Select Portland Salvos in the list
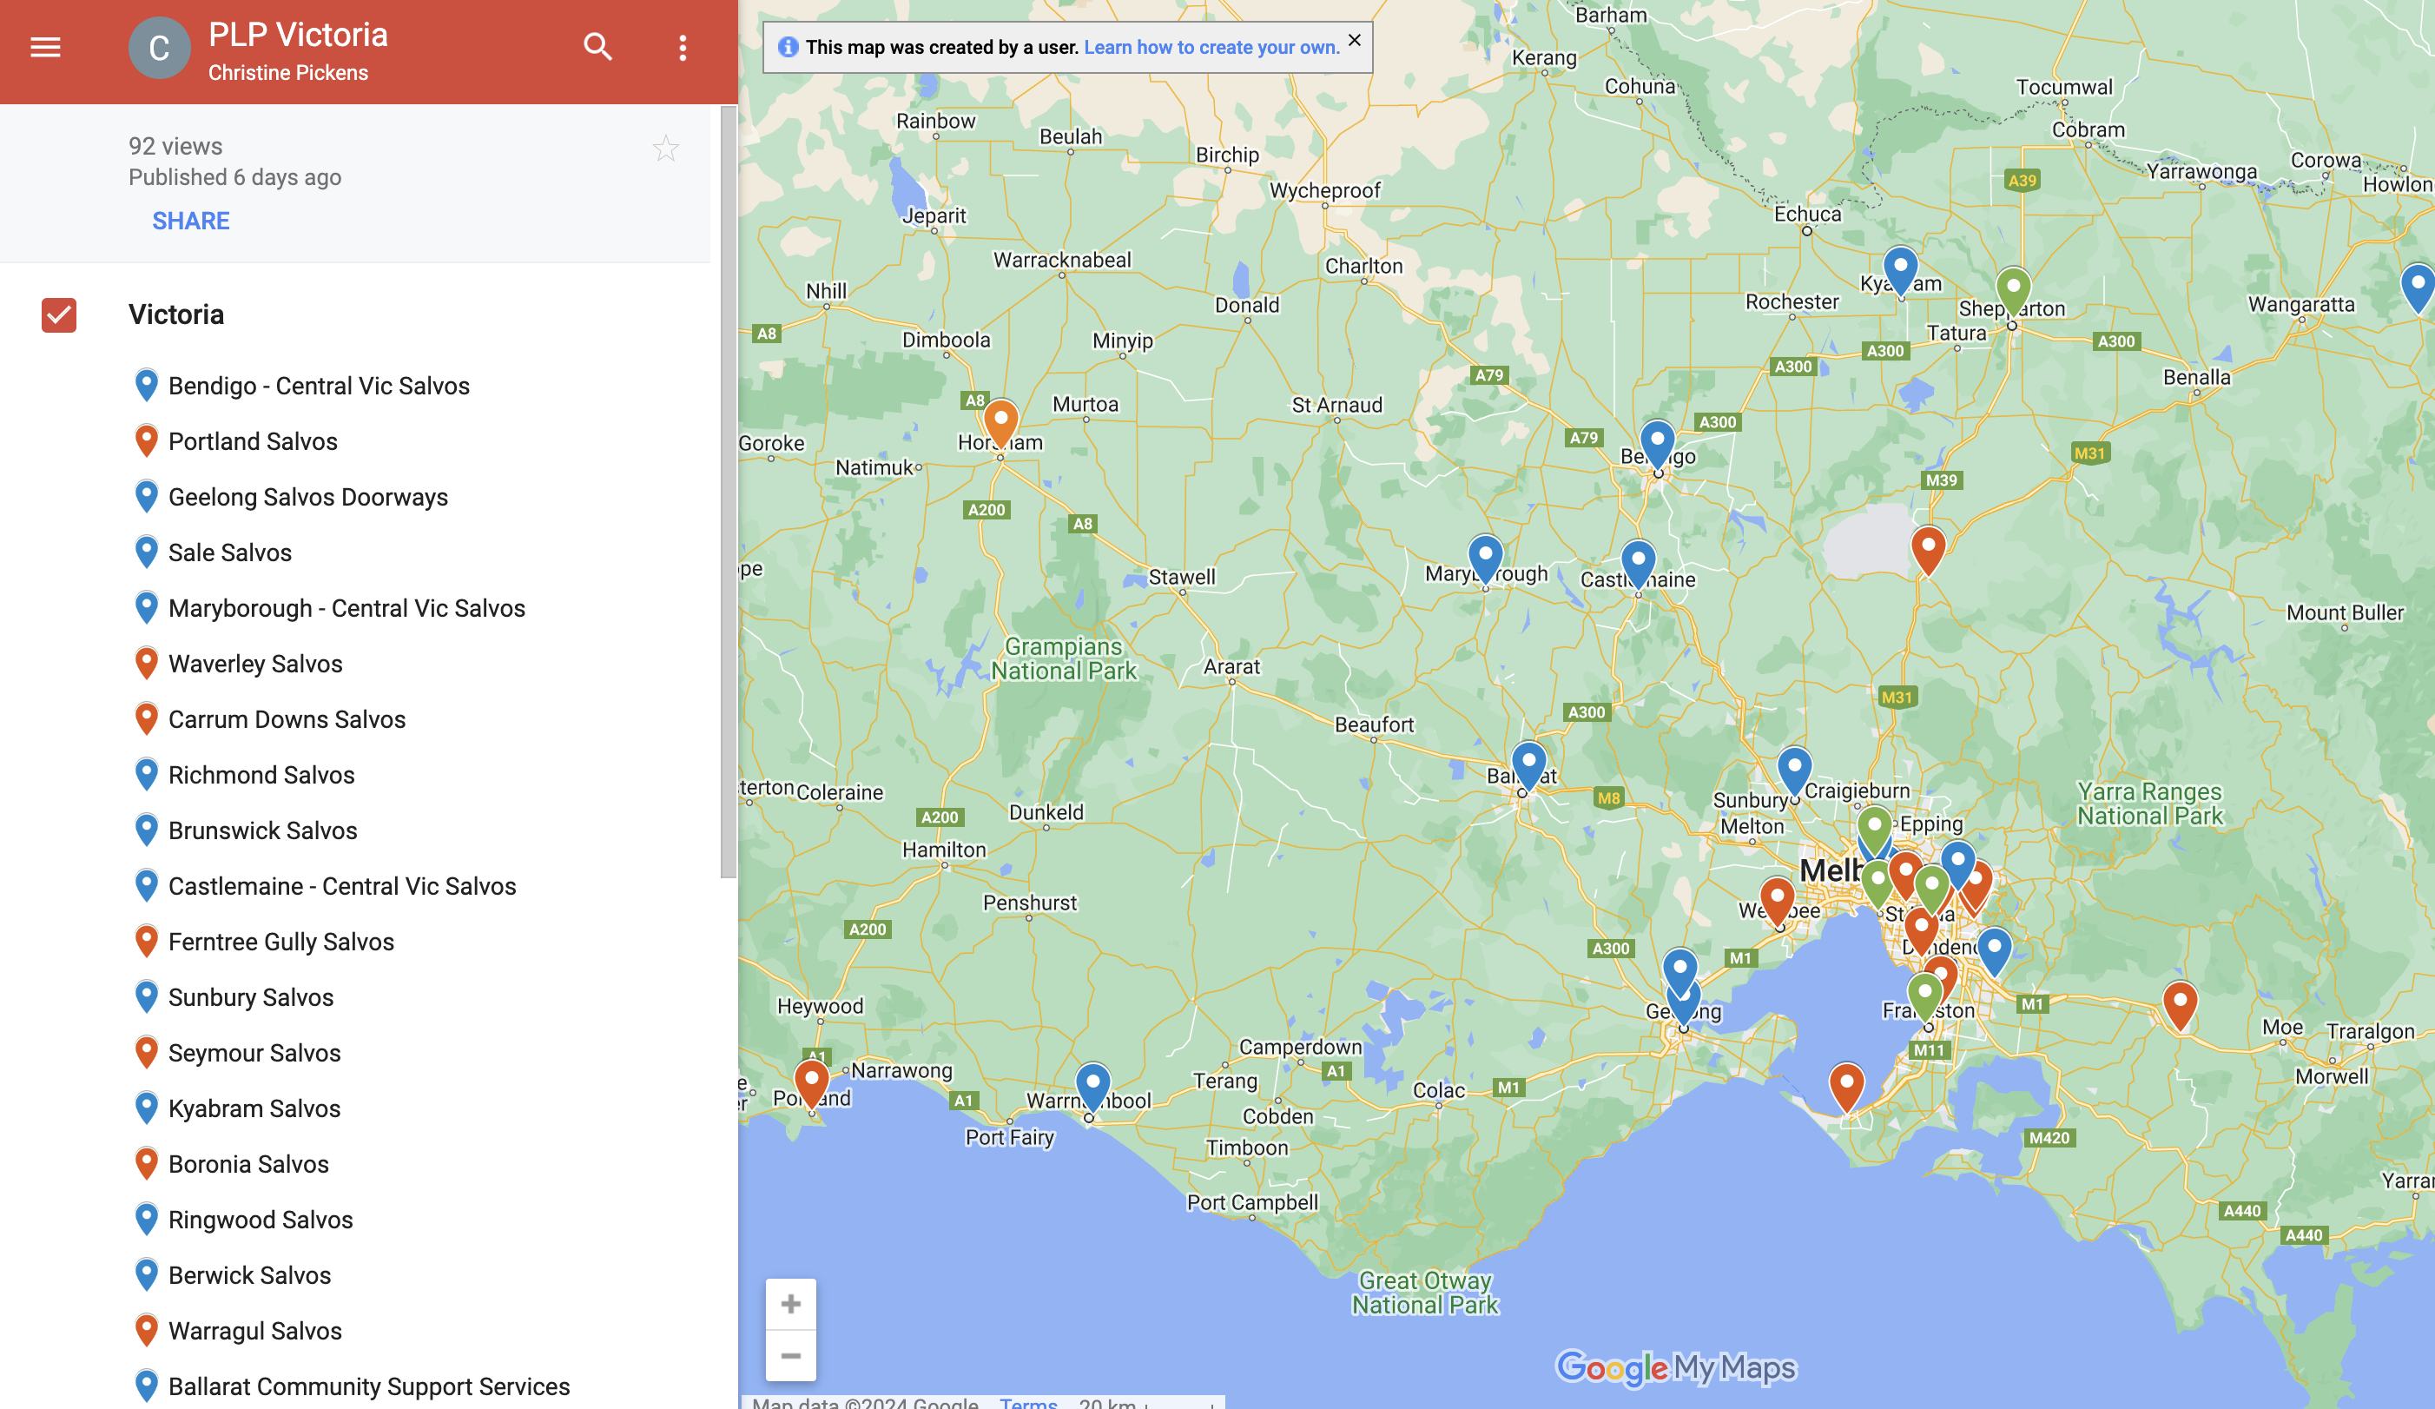 254,441
